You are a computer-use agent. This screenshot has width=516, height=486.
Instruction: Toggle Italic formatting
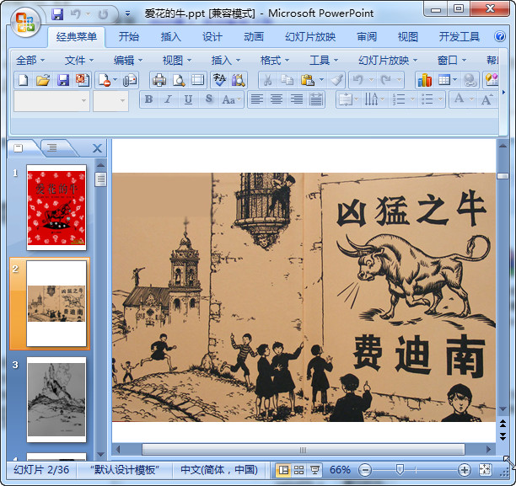point(168,99)
